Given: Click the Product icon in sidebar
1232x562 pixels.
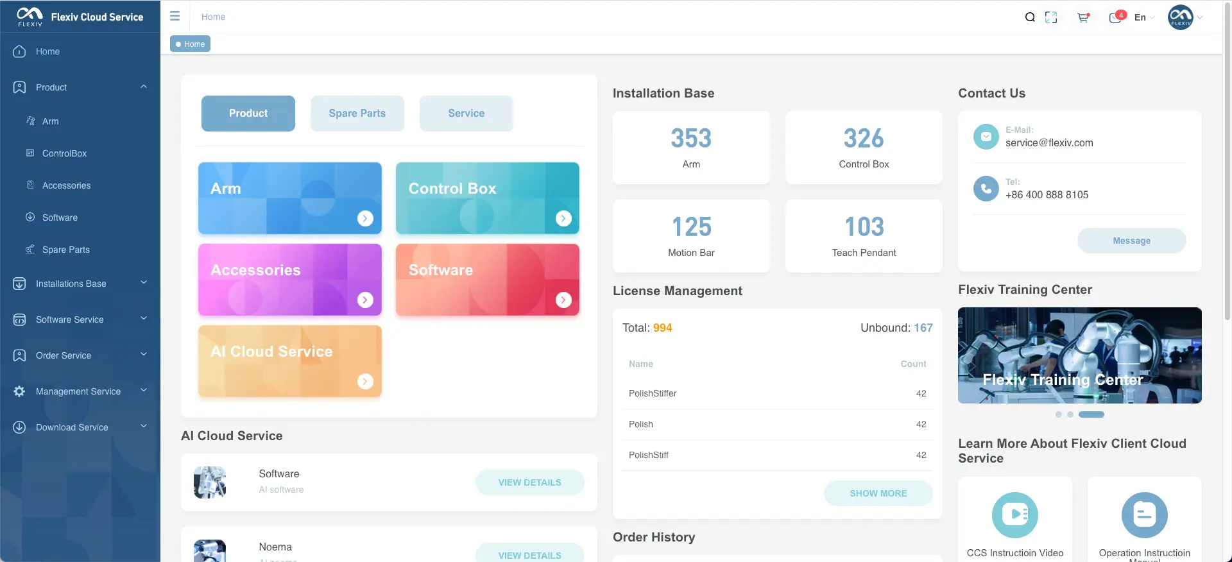Looking at the screenshot, I should pos(20,87).
